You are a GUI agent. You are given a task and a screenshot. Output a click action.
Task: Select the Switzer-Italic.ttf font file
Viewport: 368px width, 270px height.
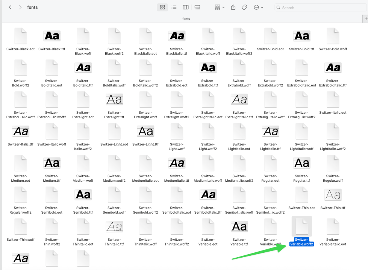pos(21,131)
